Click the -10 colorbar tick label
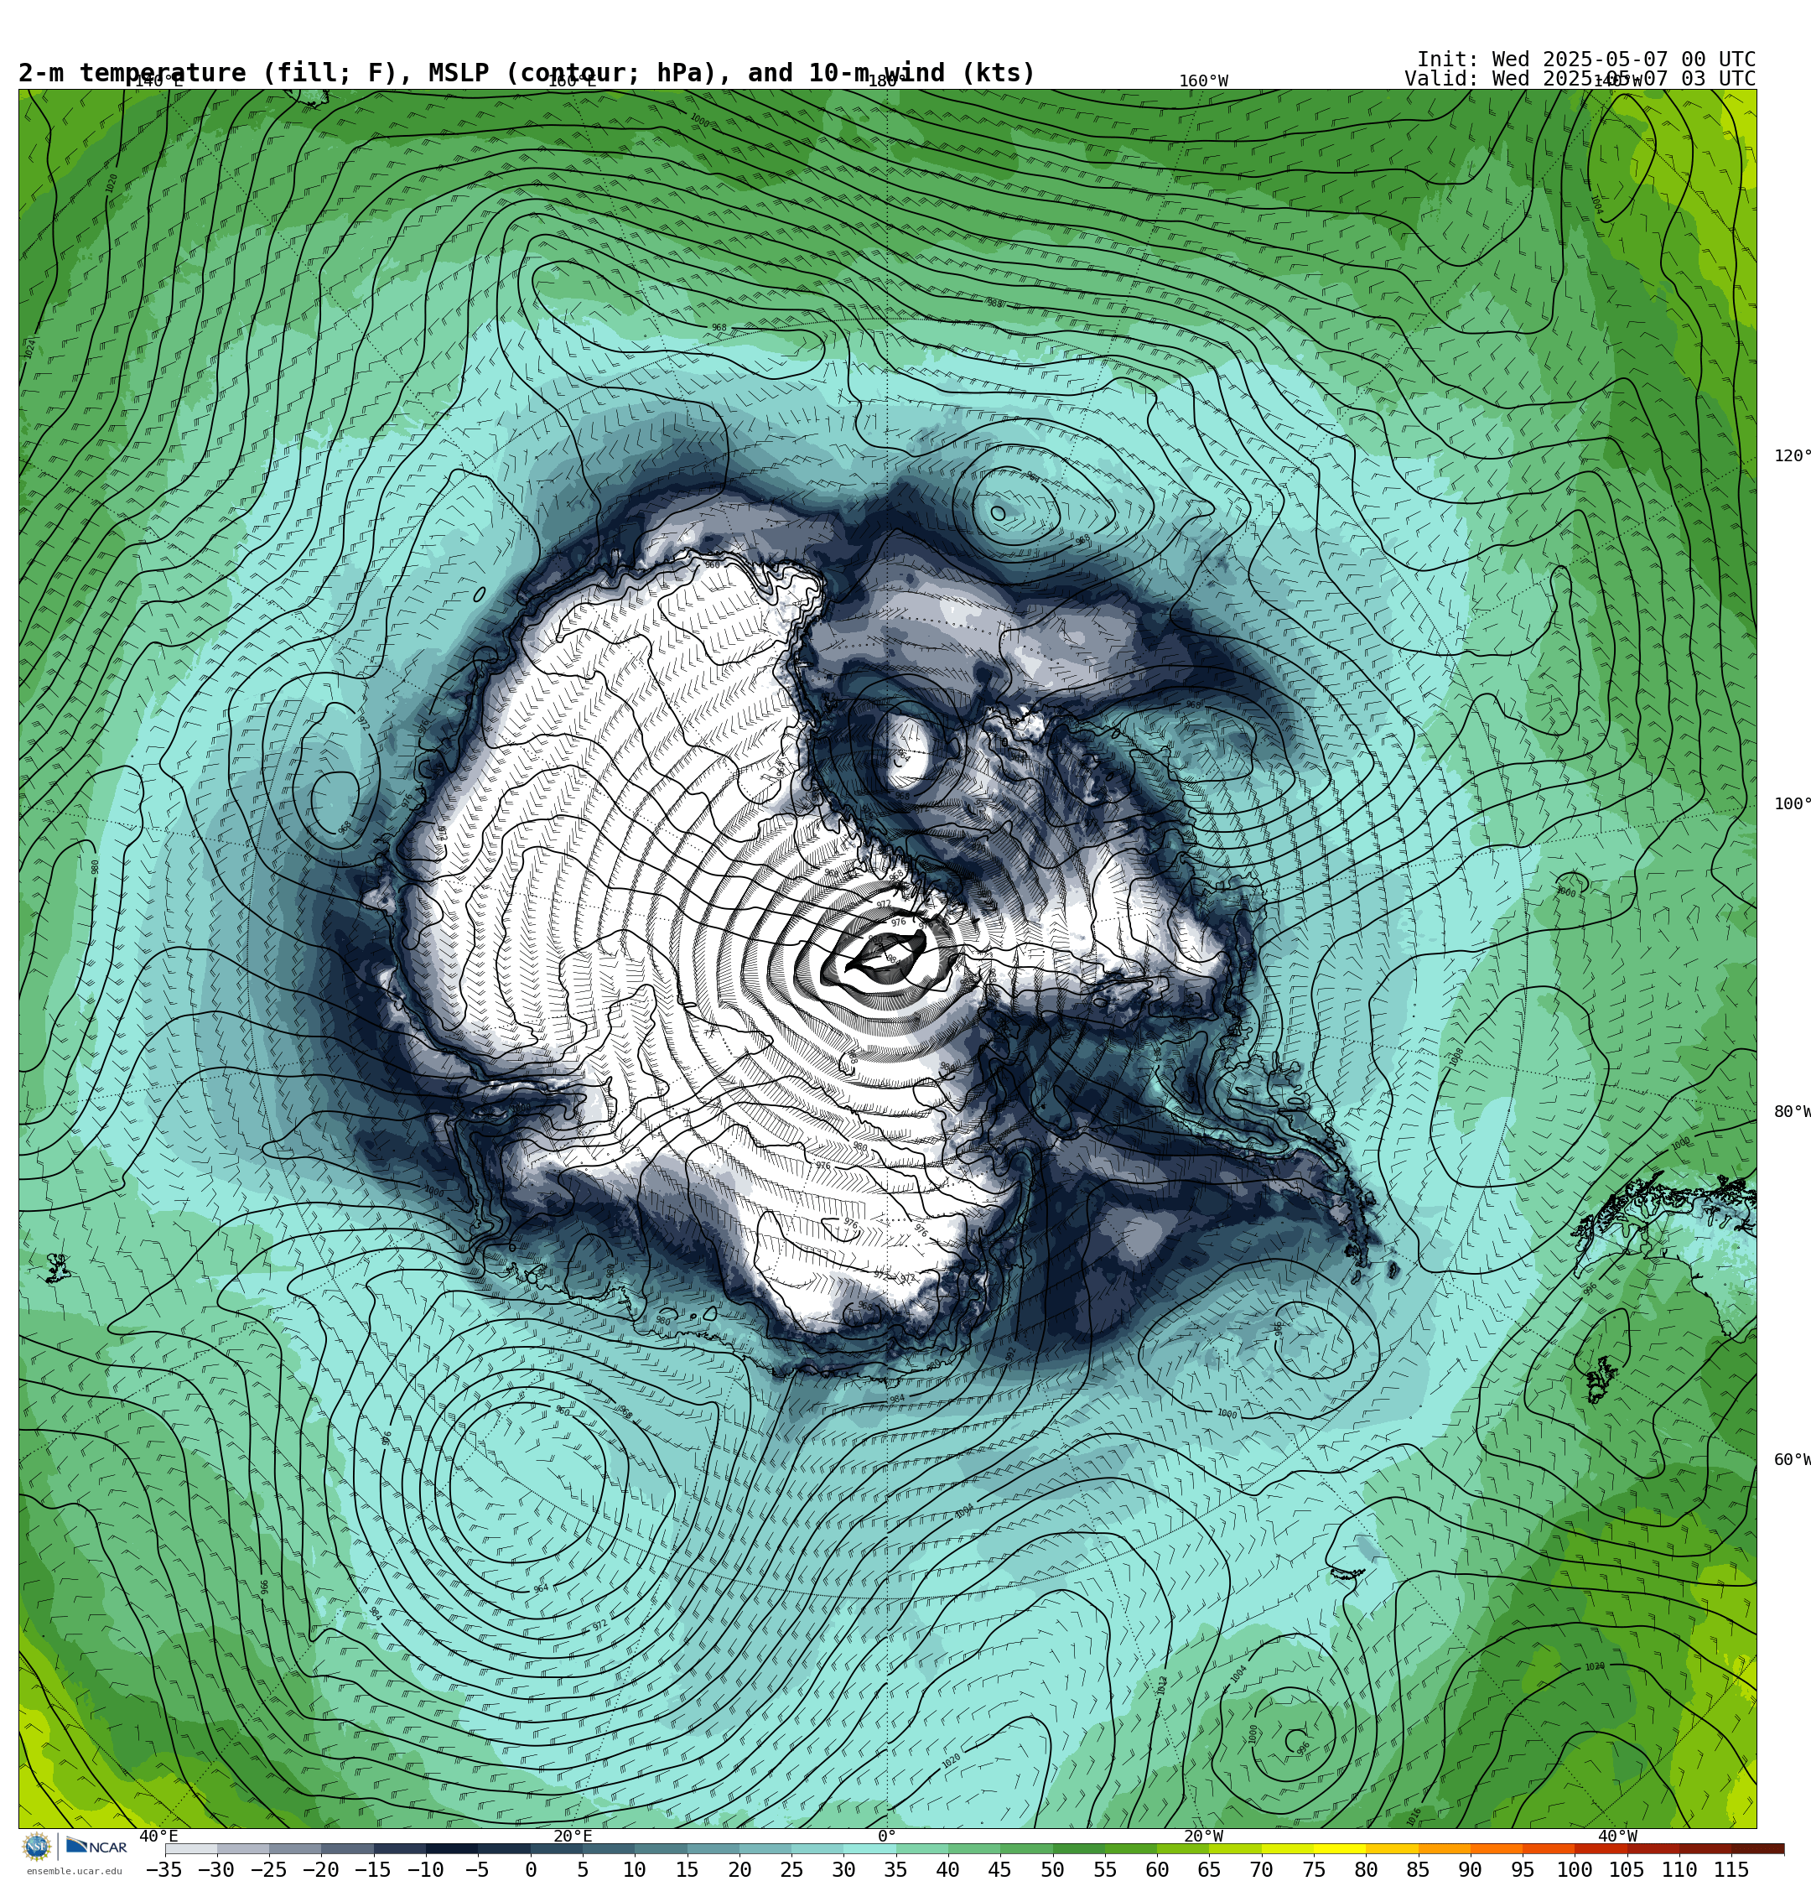The height and width of the screenshot is (1881, 1811). point(425,1869)
